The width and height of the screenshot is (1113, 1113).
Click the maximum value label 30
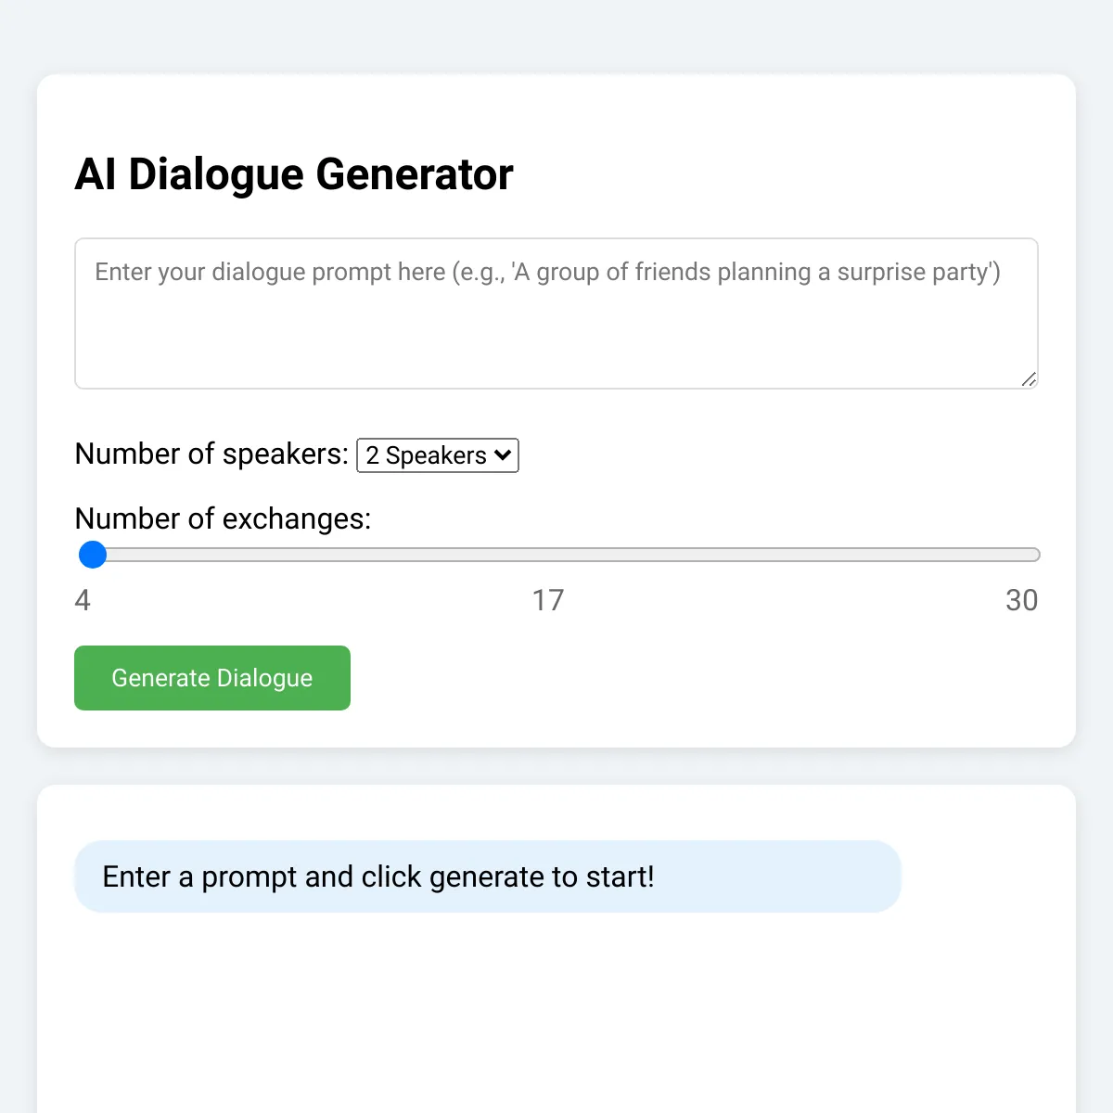coord(1022,600)
